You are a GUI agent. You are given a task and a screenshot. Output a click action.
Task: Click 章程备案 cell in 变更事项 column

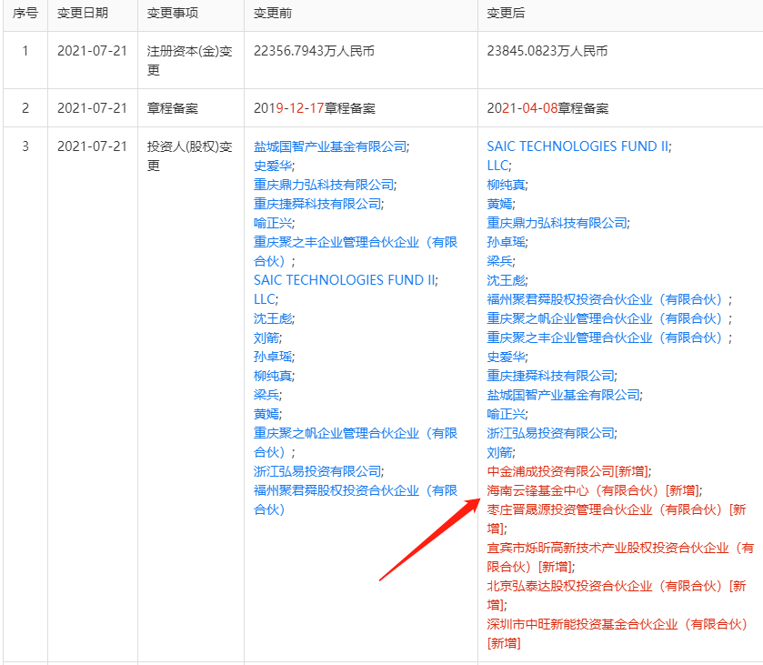coord(172,108)
